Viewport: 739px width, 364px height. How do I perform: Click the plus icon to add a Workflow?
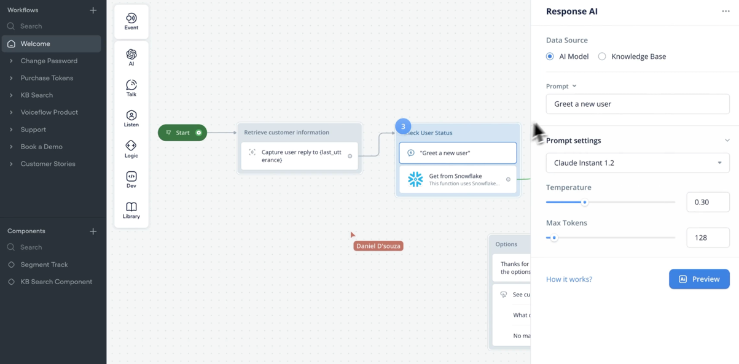93,10
